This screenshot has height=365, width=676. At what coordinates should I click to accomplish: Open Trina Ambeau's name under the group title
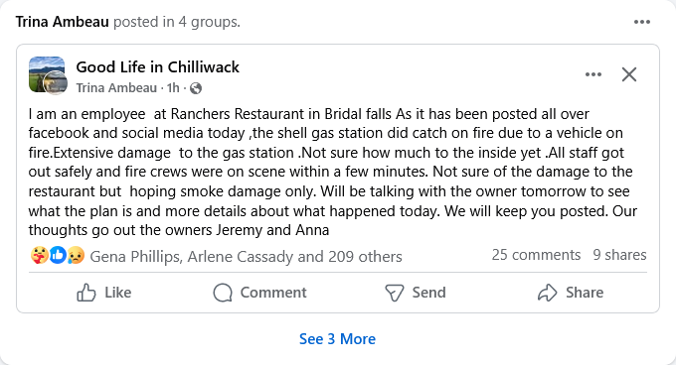[x=116, y=88]
